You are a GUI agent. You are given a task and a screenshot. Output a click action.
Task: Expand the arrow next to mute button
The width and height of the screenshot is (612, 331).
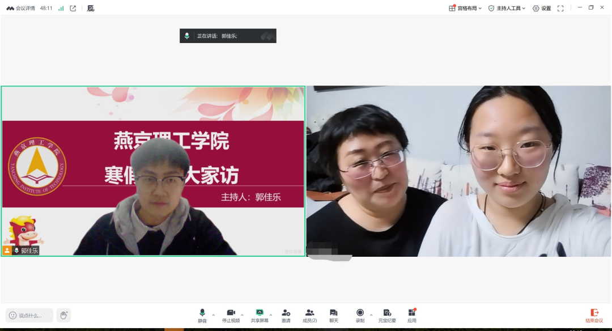[x=214, y=315]
